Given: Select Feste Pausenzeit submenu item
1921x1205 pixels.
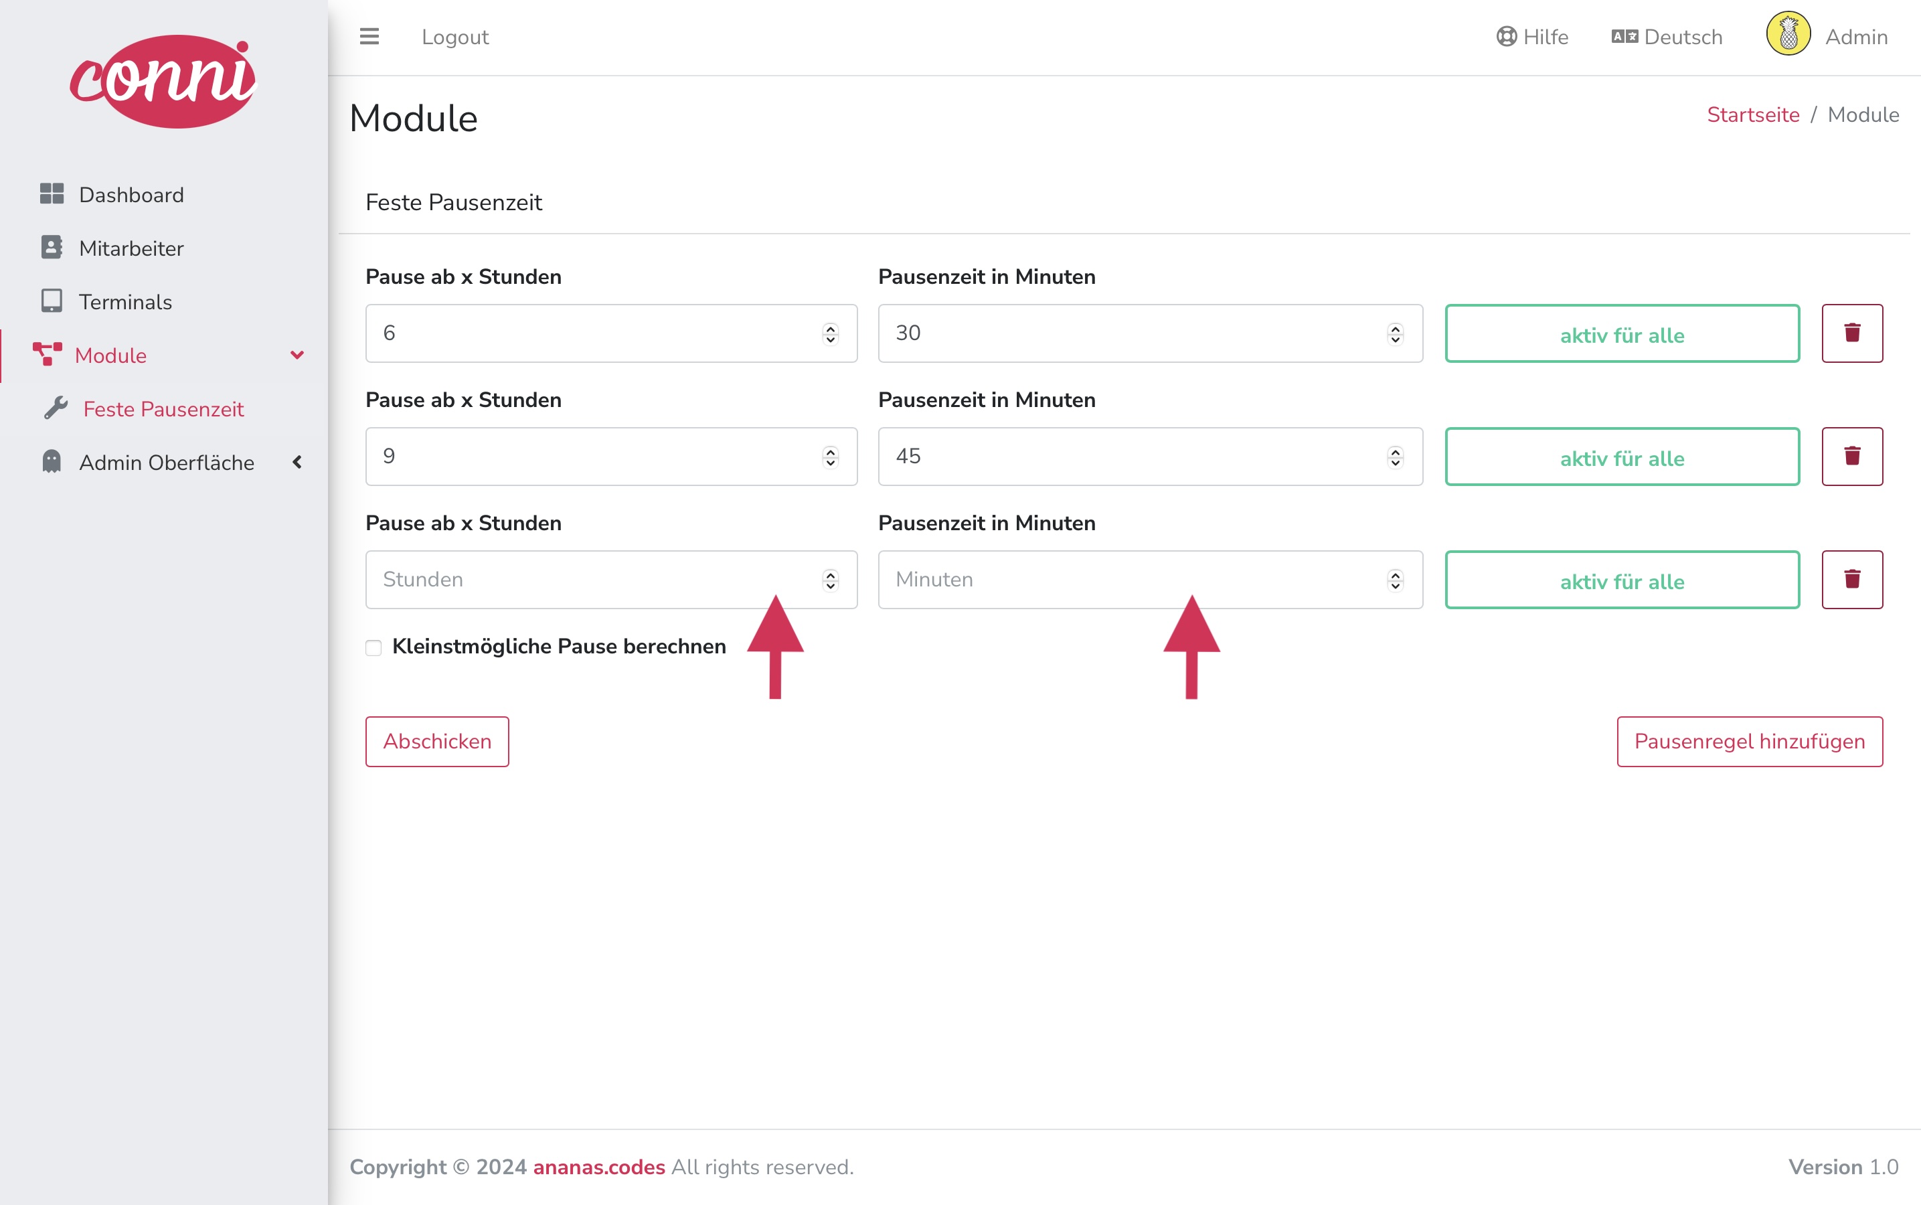Looking at the screenshot, I should 163,408.
